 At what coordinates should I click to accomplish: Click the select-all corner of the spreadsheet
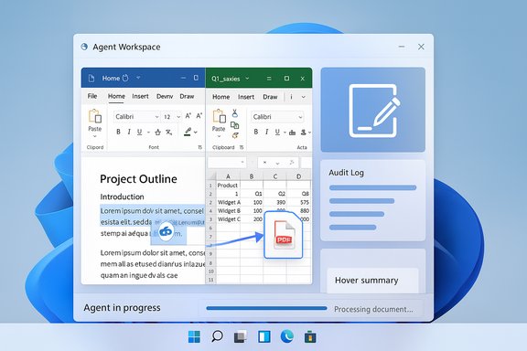pyautogui.click(x=210, y=176)
